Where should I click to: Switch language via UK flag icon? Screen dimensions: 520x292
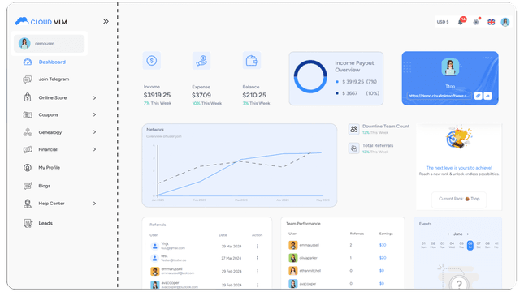(491, 22)
